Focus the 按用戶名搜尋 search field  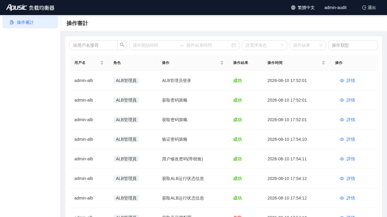coord(94,45)
